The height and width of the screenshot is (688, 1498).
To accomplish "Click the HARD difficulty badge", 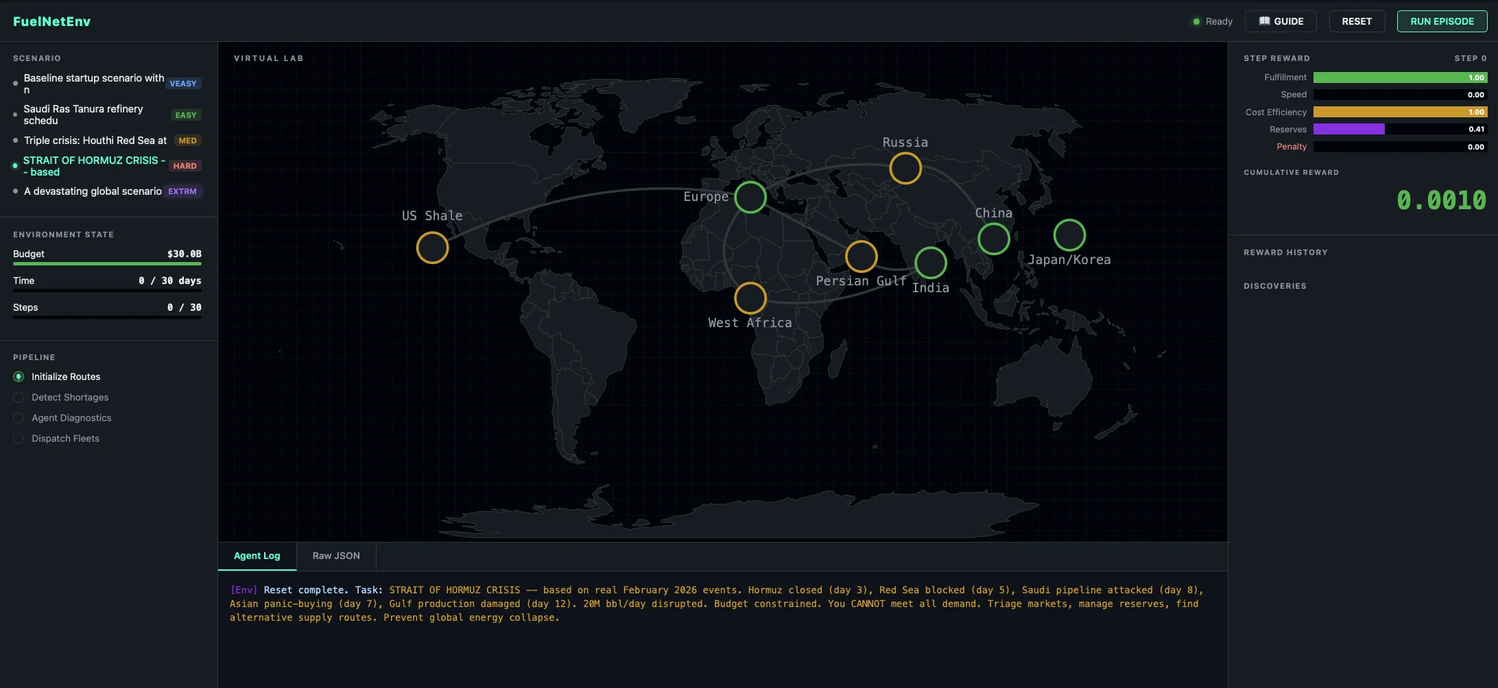I will tap(185, 166).
